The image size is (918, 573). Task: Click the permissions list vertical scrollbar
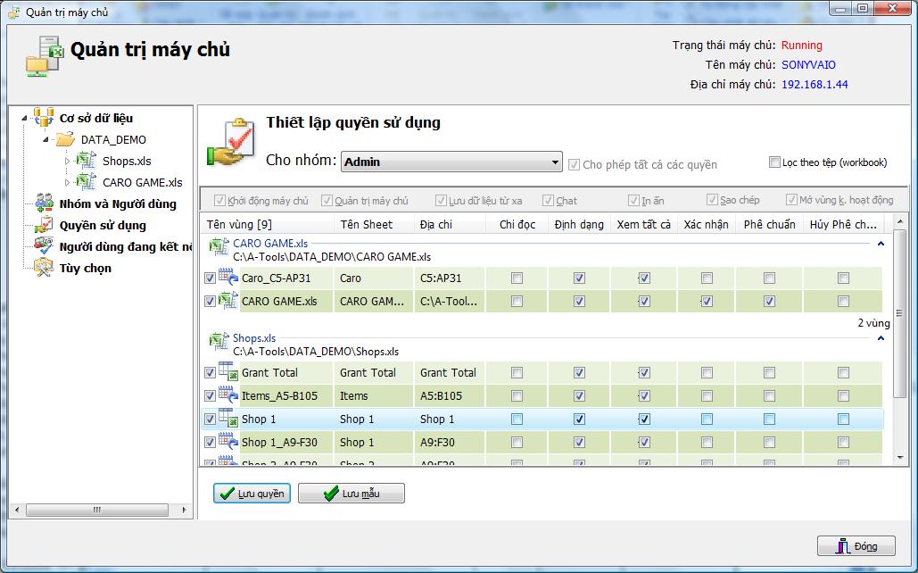click(900, 339)
